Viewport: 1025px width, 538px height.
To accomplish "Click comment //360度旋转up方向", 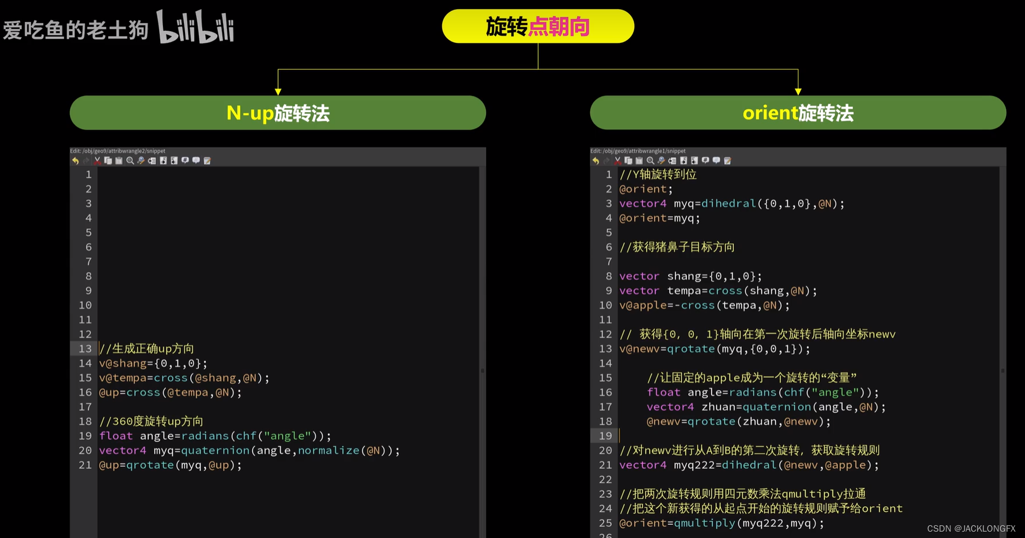I will click(x=151, y=421).
